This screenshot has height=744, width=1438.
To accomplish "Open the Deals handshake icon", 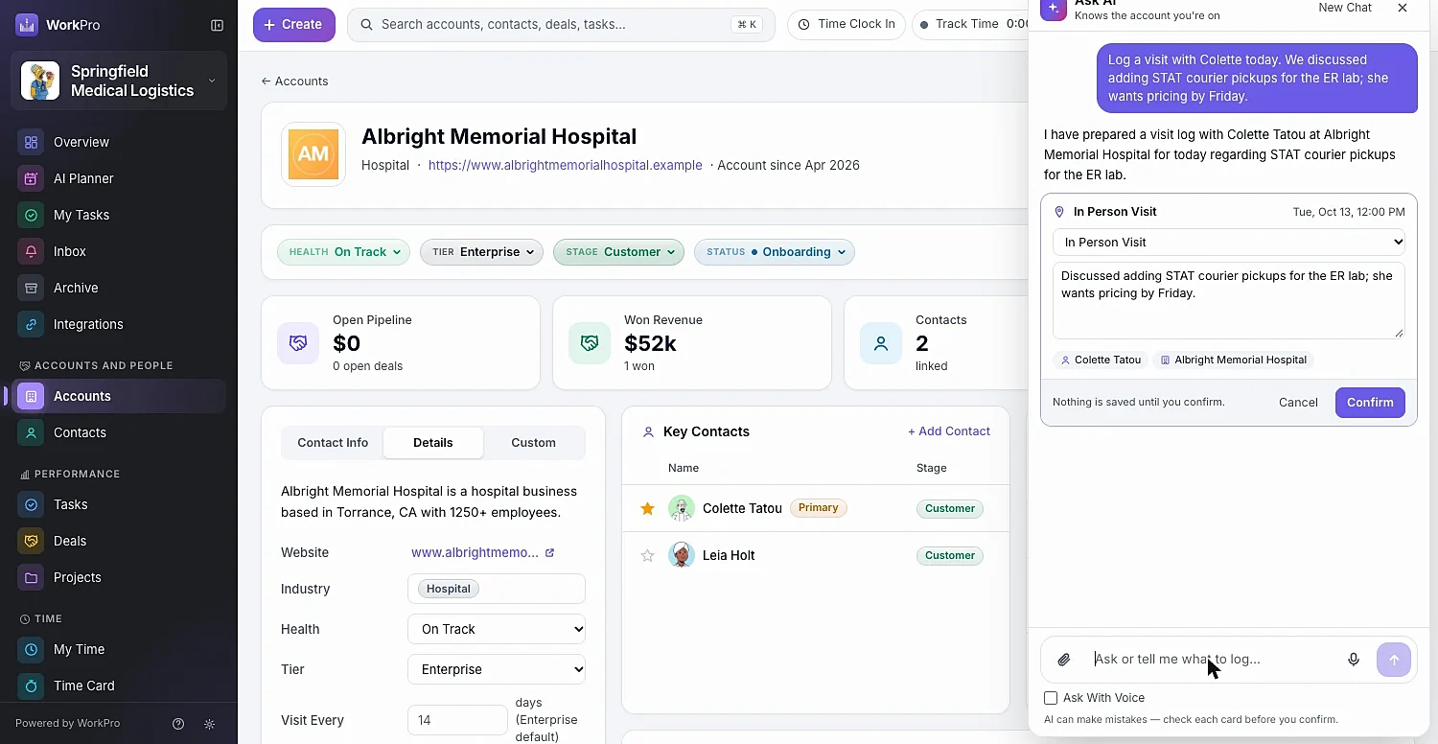I will click(x=31, y=541).
